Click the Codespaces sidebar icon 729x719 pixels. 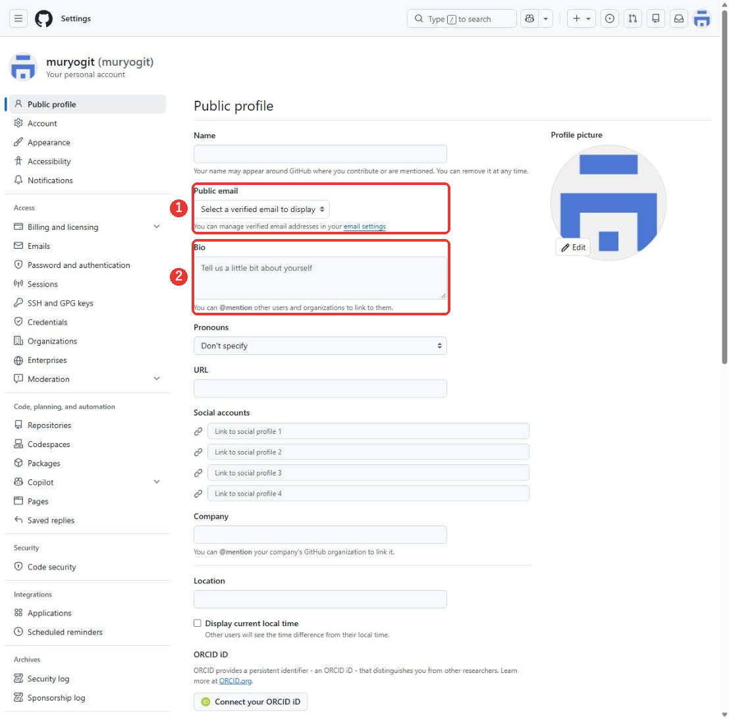18,444
